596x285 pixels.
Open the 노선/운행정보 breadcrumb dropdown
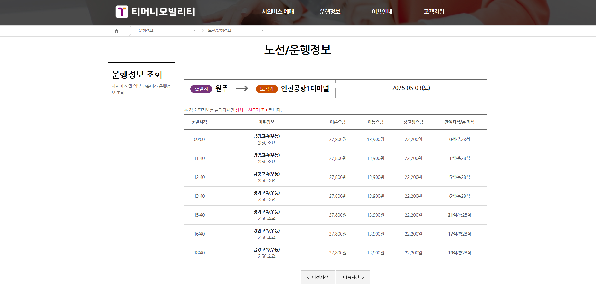click(x=263, y=31)
